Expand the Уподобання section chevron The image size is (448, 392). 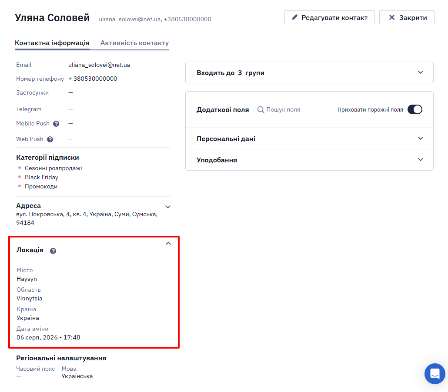click(x=421, y=160)
